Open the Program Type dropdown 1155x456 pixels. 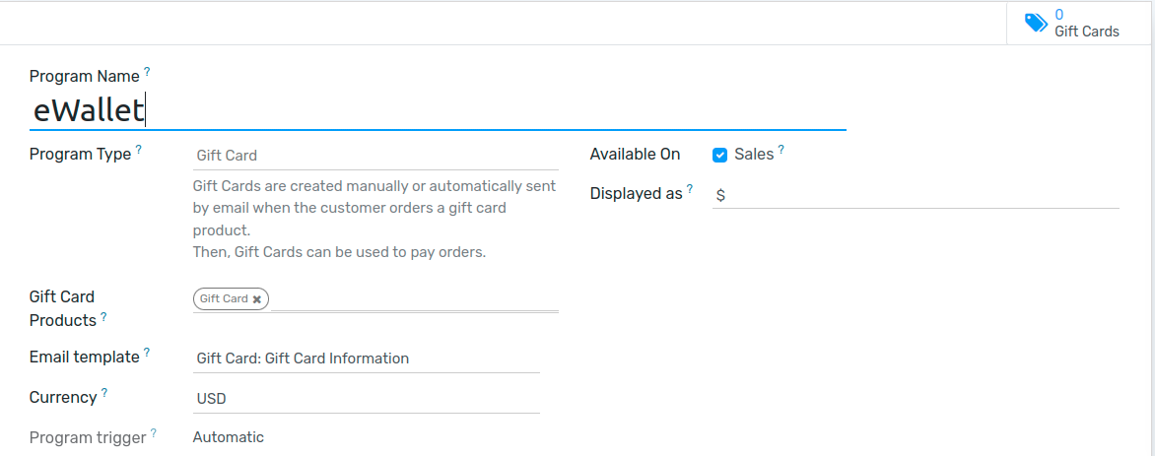click(x=374, y=155)
